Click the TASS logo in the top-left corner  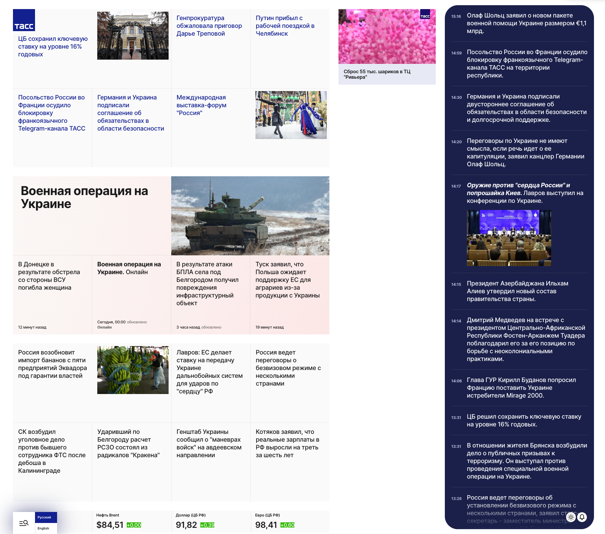pyautogui.click(x=24, y=20)
